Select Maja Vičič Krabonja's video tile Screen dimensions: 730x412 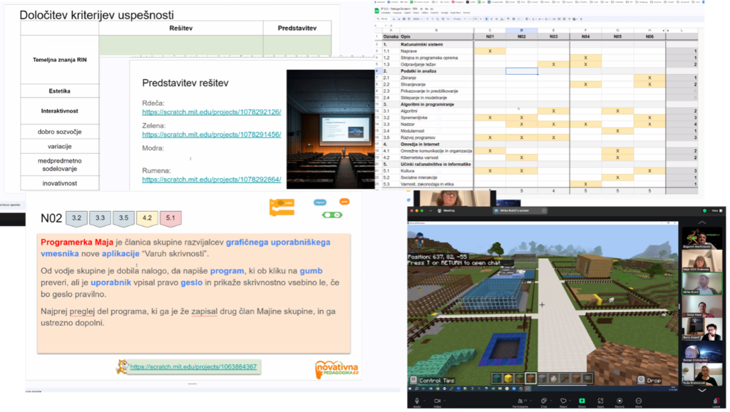click(702, 261)
